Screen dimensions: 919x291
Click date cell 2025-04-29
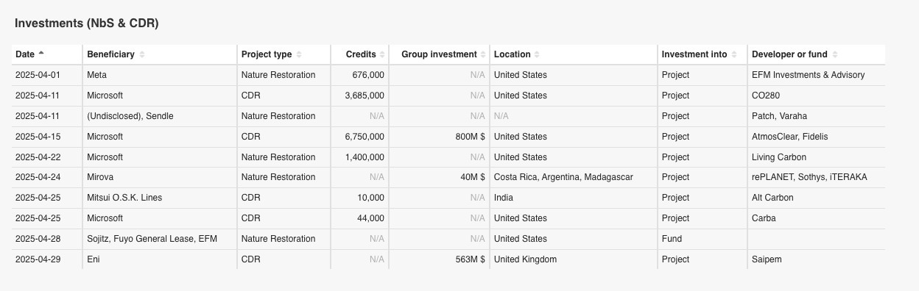pos(47,259)
